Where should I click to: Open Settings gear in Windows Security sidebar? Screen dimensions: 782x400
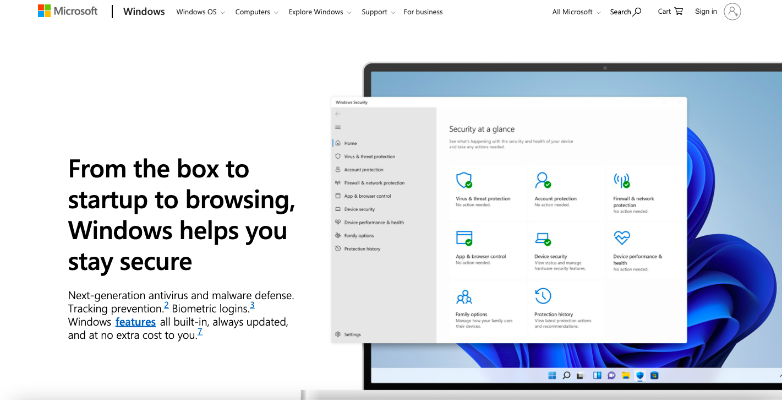[x=348, y=334]
